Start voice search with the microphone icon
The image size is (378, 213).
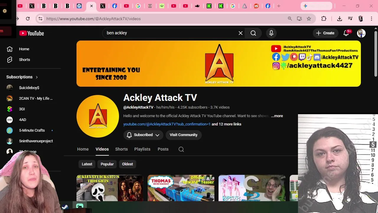pyautogui.click(x=271, y=33)
